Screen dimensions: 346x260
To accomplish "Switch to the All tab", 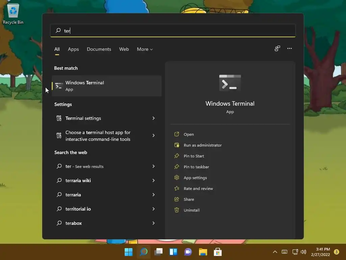I will pos(57,49).
